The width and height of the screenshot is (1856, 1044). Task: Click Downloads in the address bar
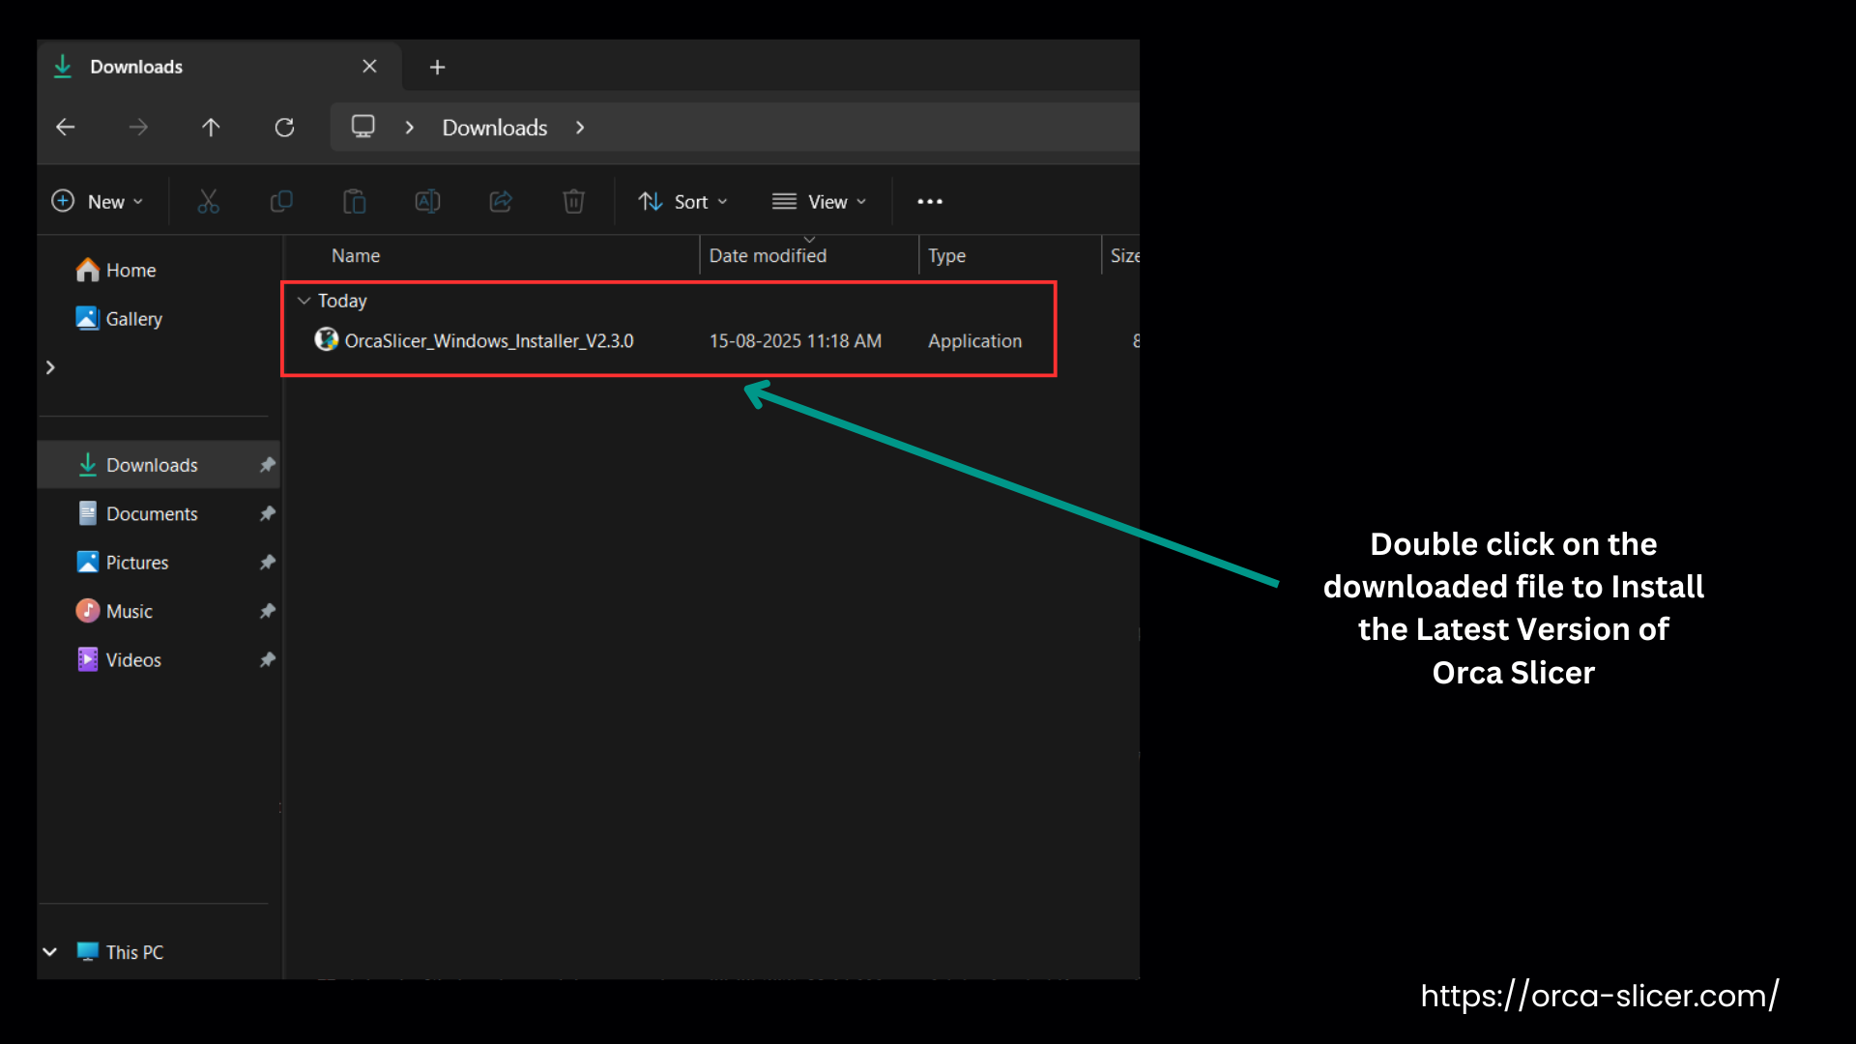click(x=495, y=128)
